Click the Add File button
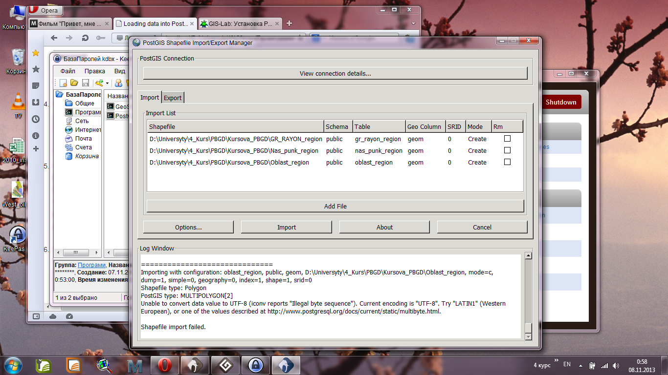The image size is (668, 375). [335, 206]
